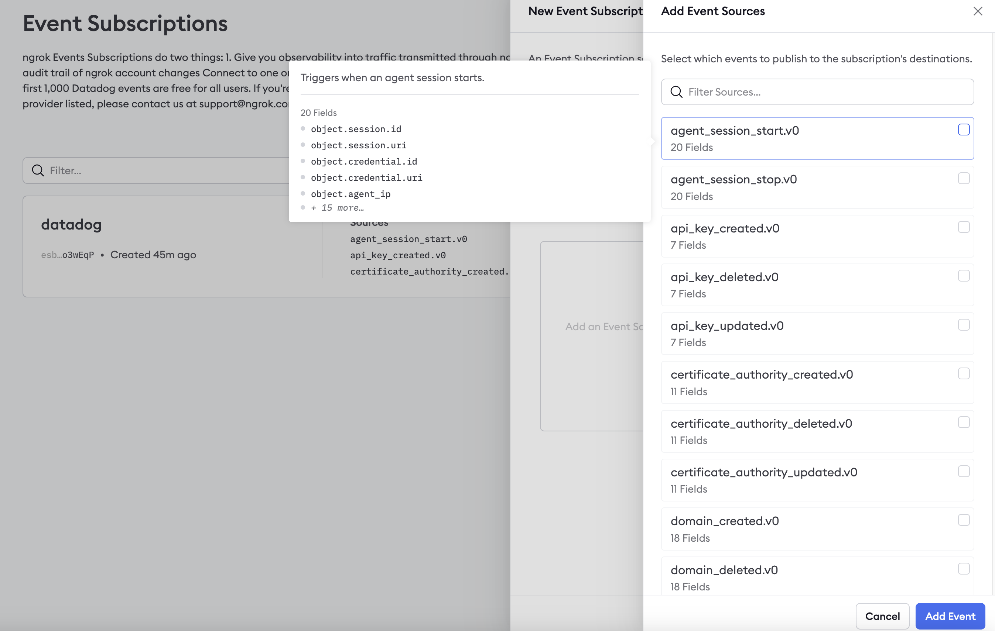Click the magnifier icon in the Filter box
The width and height of the screenshot is (995, 631).
[38, 170]
